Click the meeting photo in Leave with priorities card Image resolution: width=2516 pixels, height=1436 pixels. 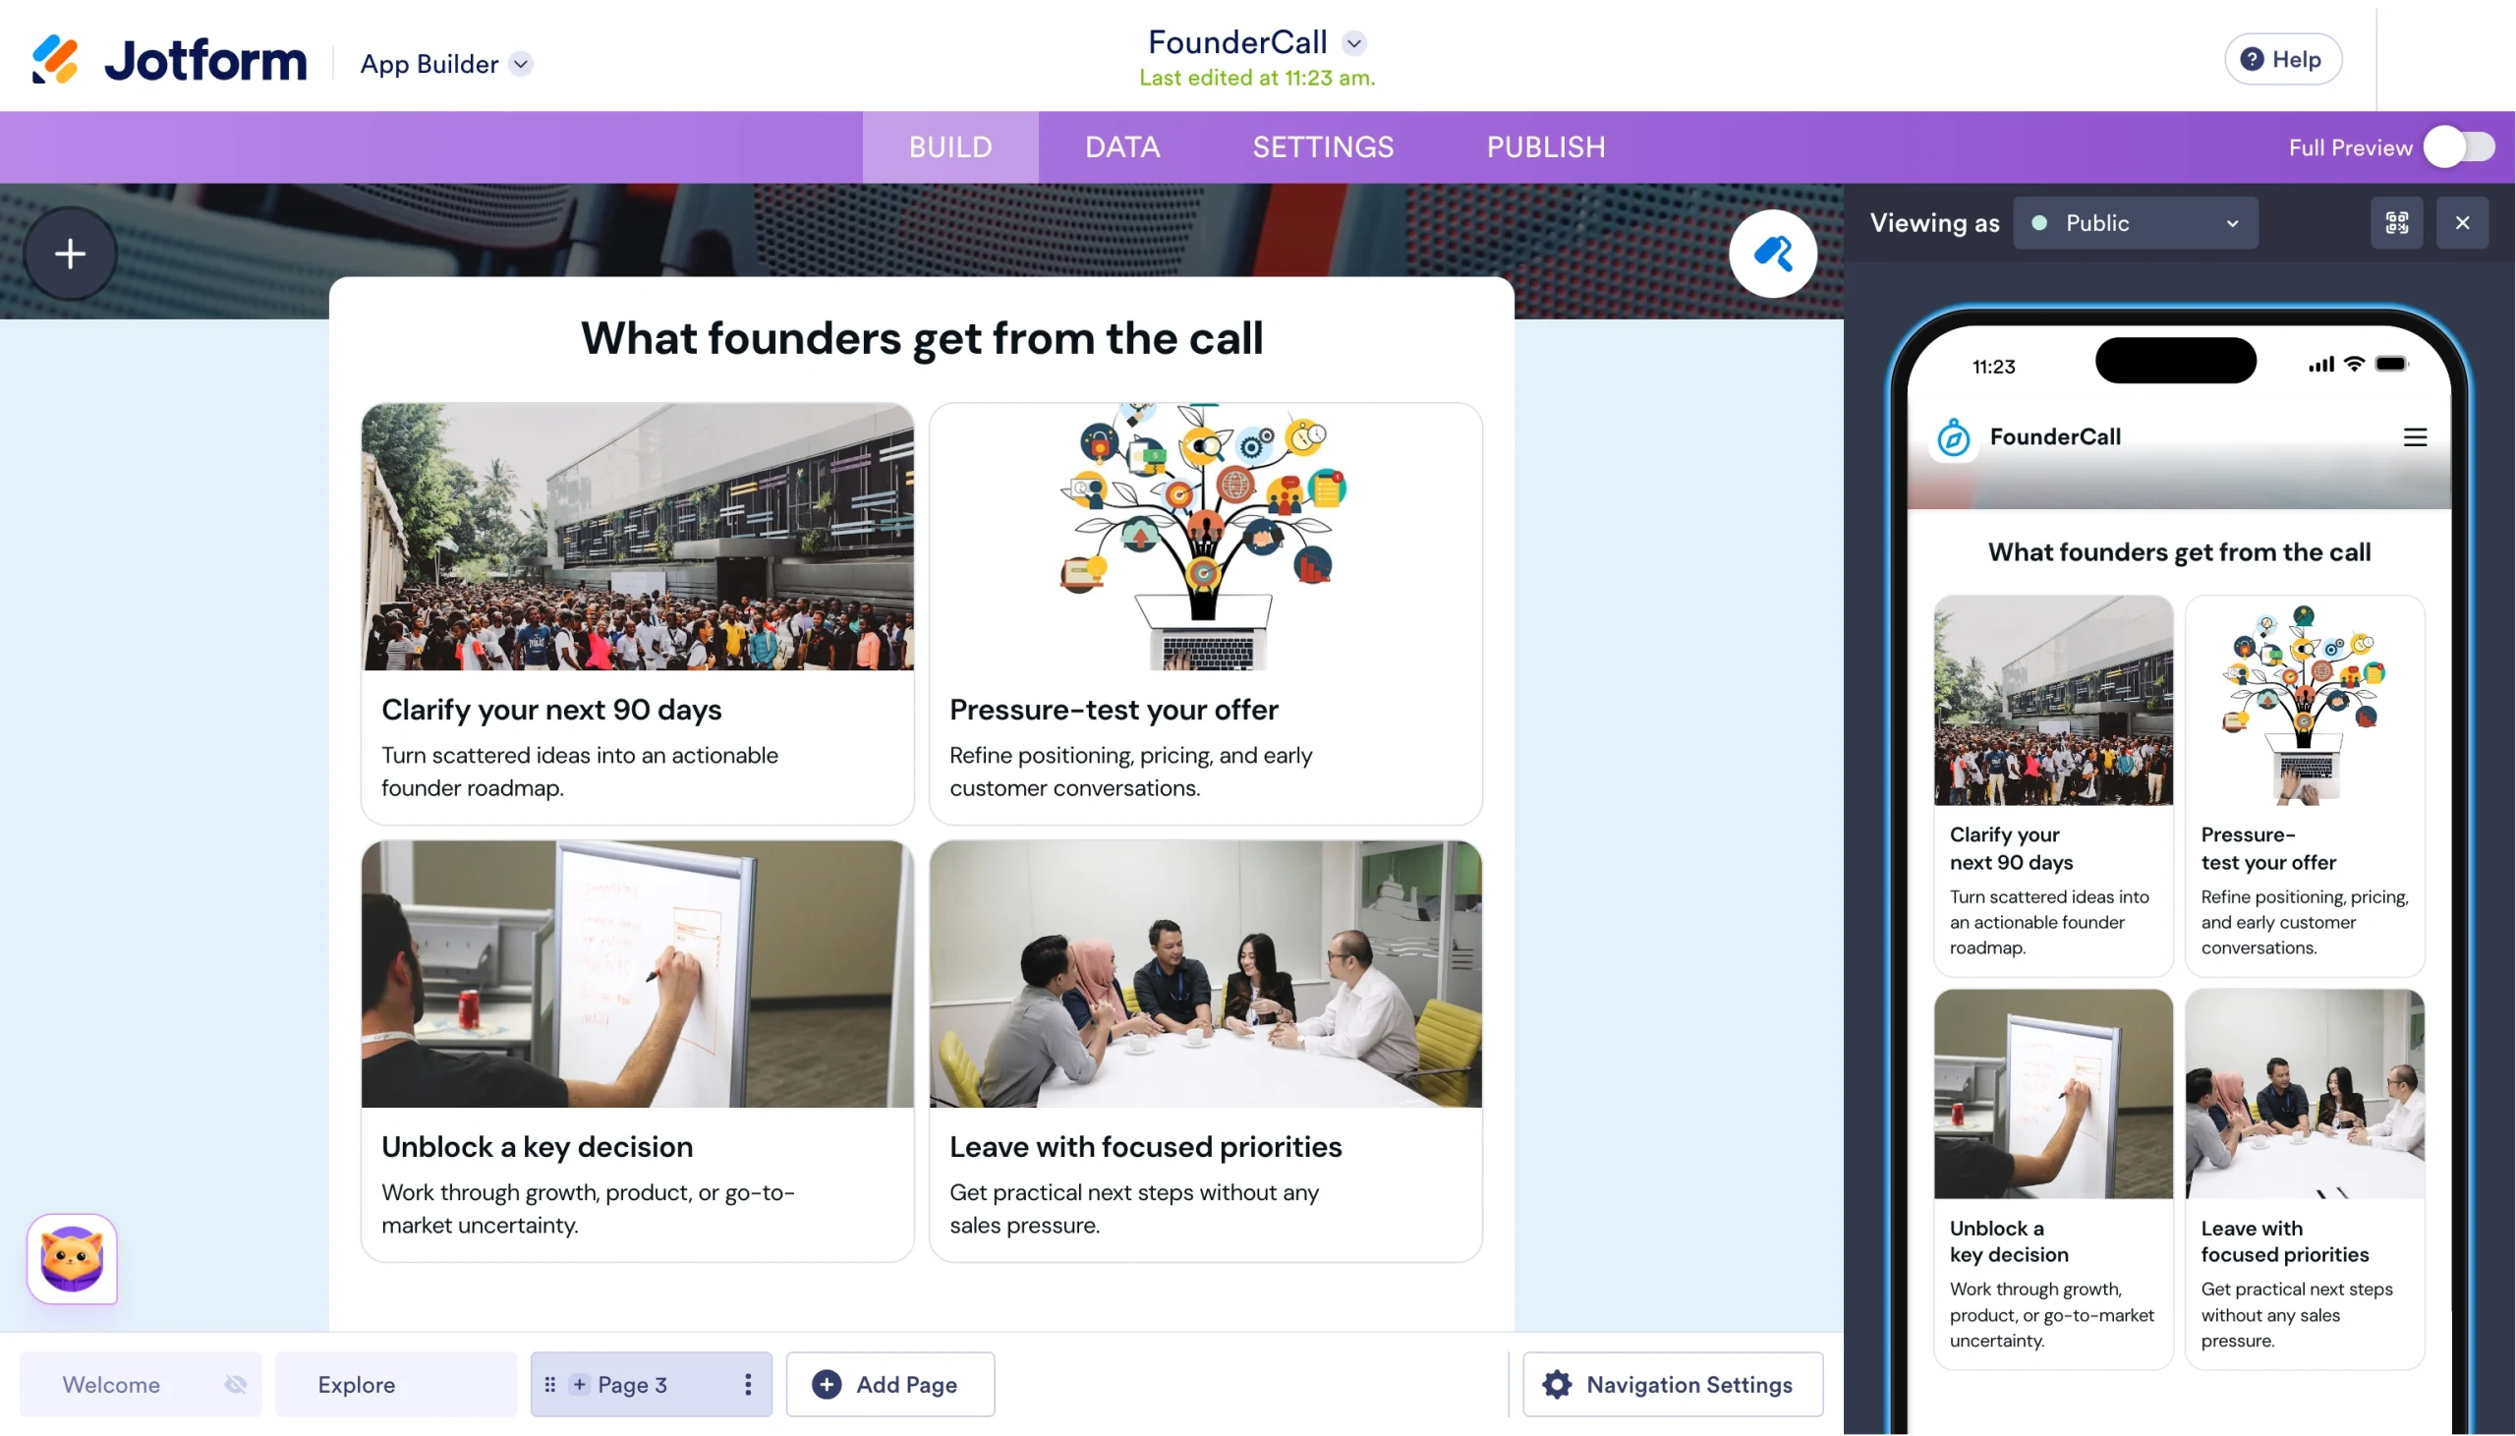point(1205,973)
